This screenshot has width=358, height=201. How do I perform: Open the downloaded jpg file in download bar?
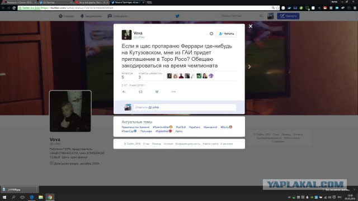click(18, 189)
